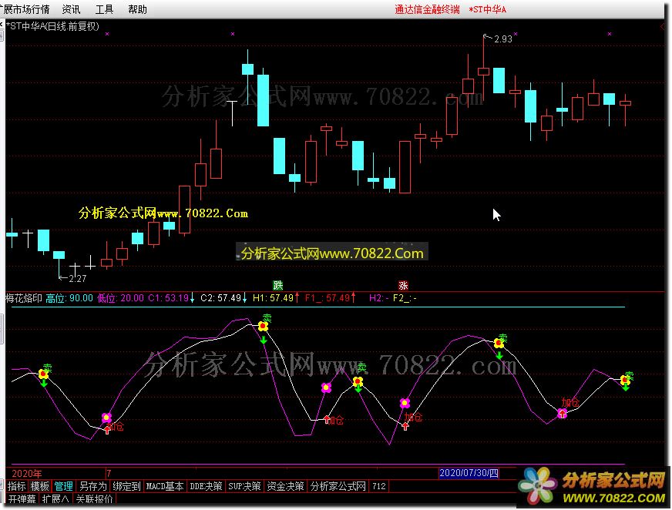Select the SUP决策 template
Viewport: 672px width, 510px height.
(x=244, y=486)
